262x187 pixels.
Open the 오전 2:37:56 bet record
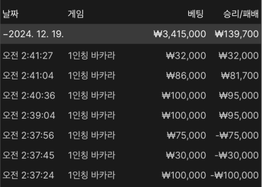[131, 135]
